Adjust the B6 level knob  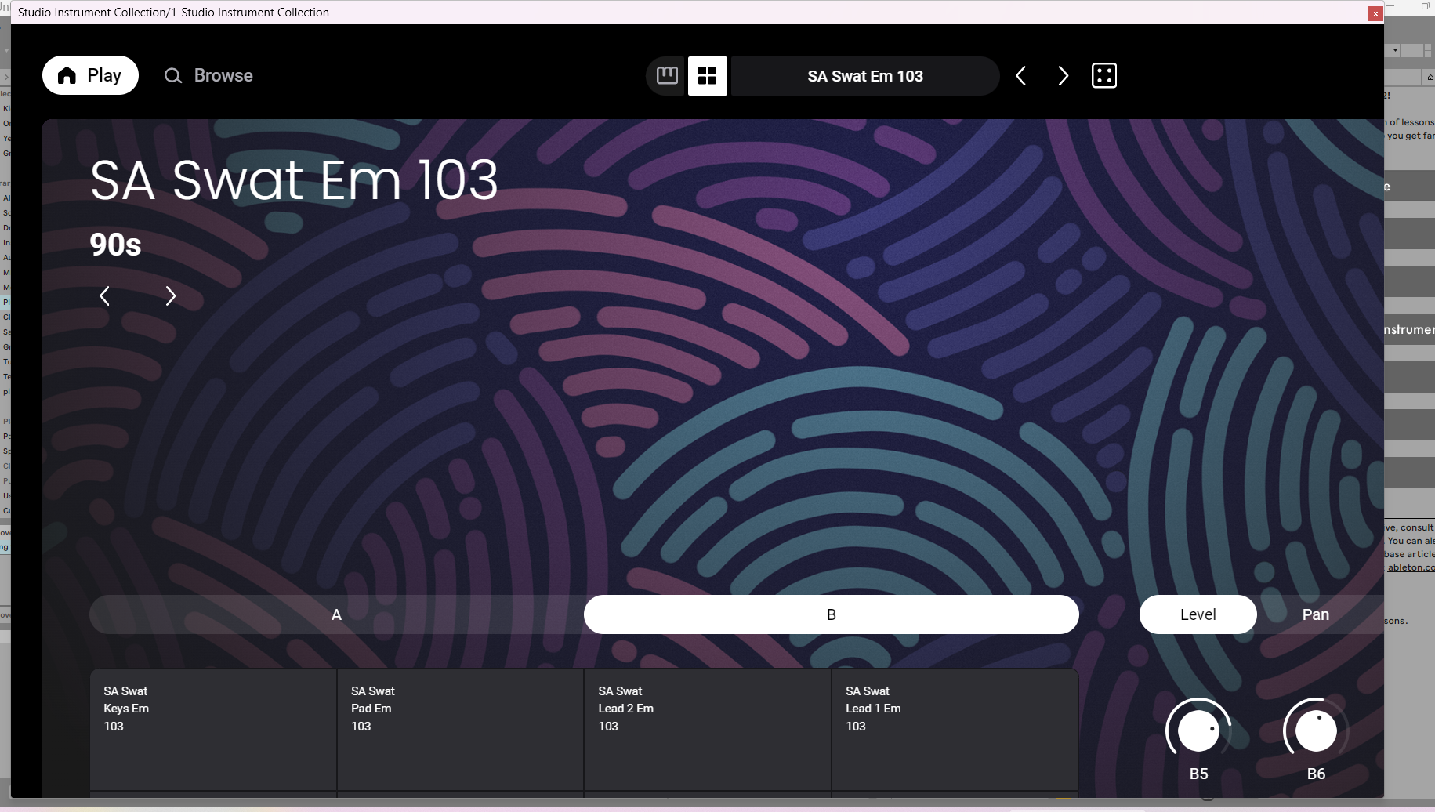[x=1316, y=730]
